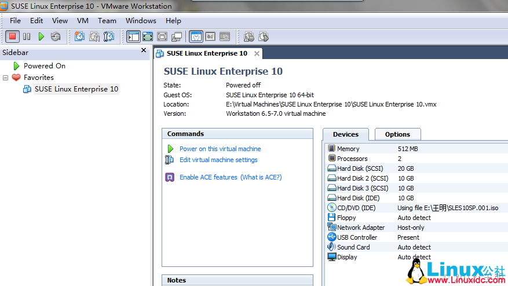Click the Sound Card speaker icon
The height and width of the screenshot is (286, 508).
tap(331, 247)
